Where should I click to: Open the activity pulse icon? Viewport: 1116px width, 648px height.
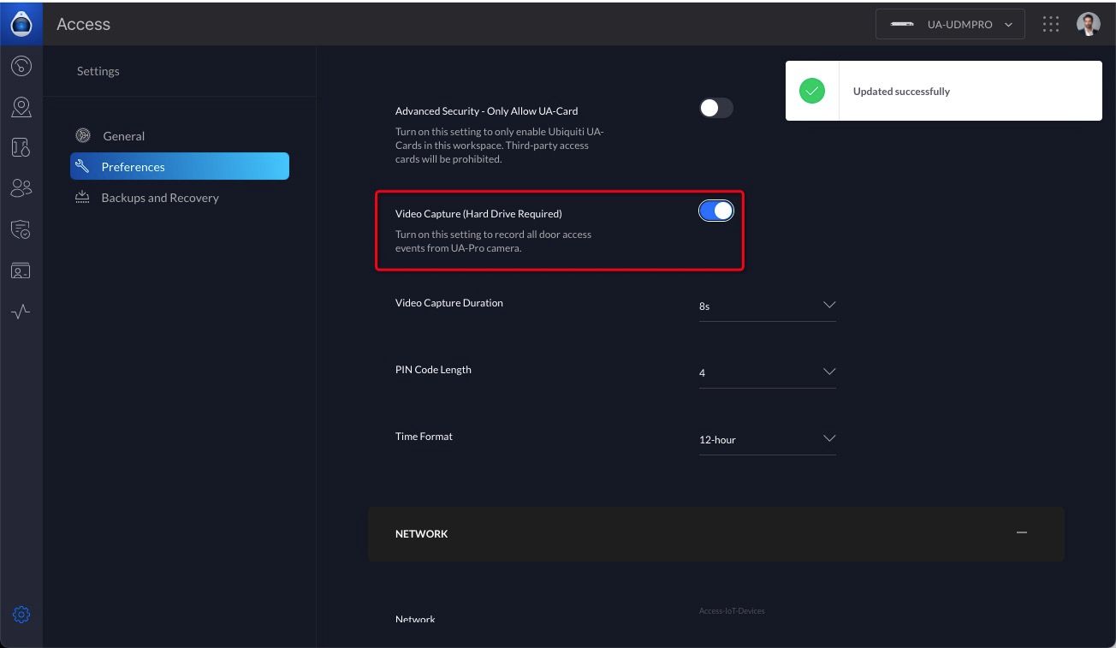pos(21,312)
